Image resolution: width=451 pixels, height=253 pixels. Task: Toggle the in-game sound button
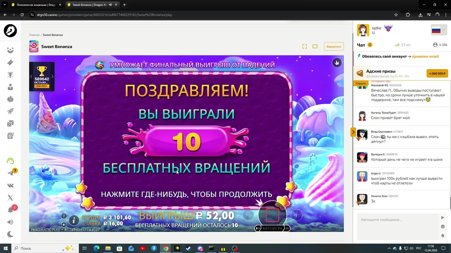[x=64, y=225]
